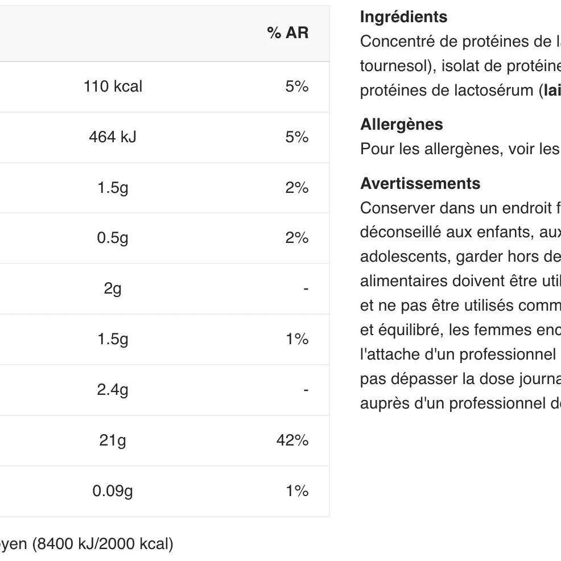561x561 pixels.
Task: Click the 21g protein amount
Action: click(113, 440)
